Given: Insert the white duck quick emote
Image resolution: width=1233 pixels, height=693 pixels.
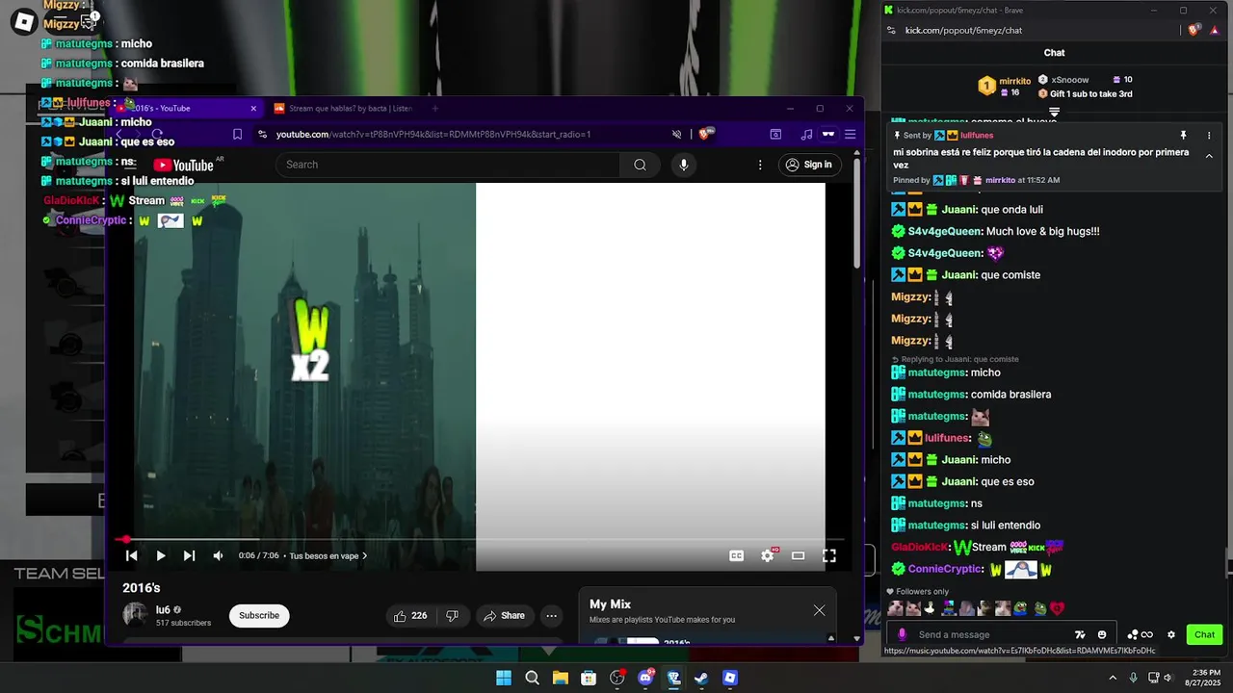Looking at the screenshot, I should (x=930, y=608).
